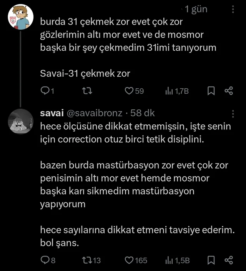The height and width of the screenshot is (271, 246).
Task: View analytics of the first tweet (1,7B)
Action: [169, 91]
